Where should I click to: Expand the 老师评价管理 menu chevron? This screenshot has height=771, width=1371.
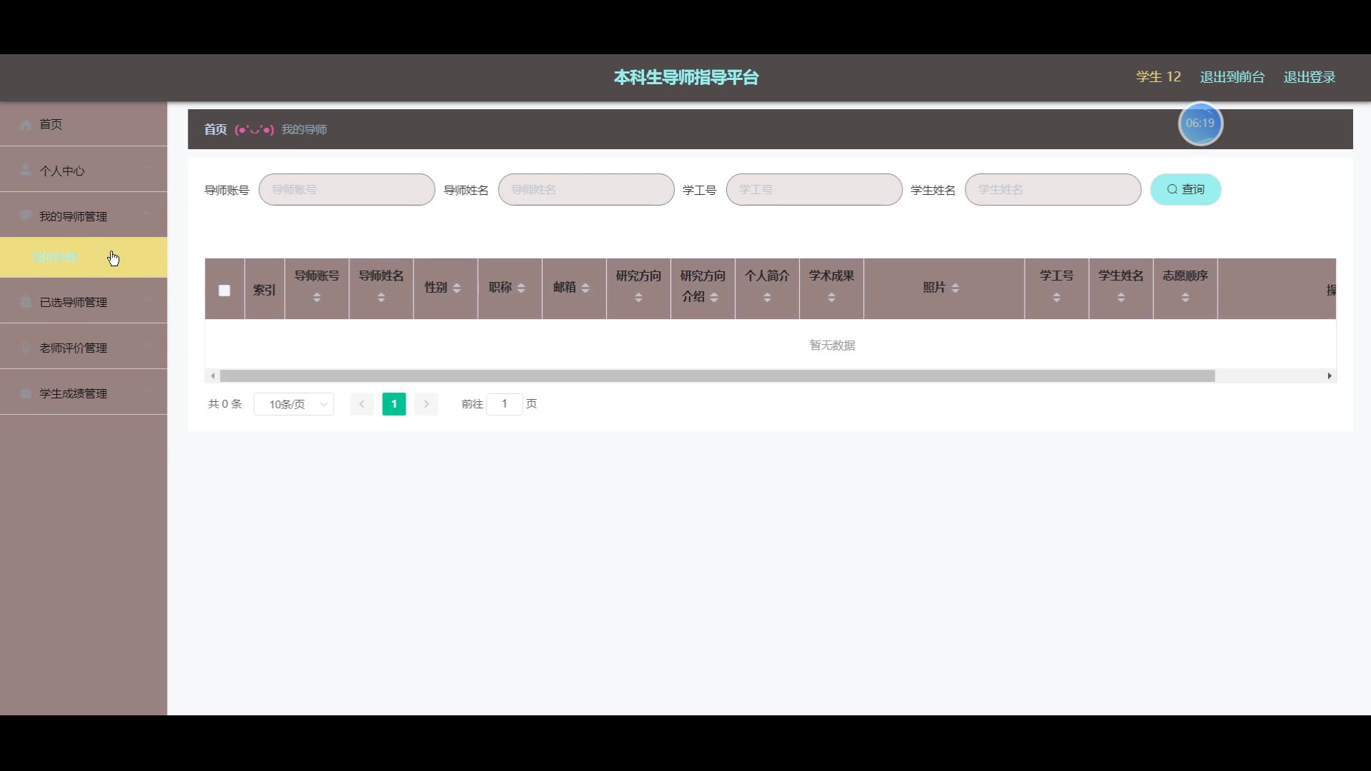[x=146, y=346]
